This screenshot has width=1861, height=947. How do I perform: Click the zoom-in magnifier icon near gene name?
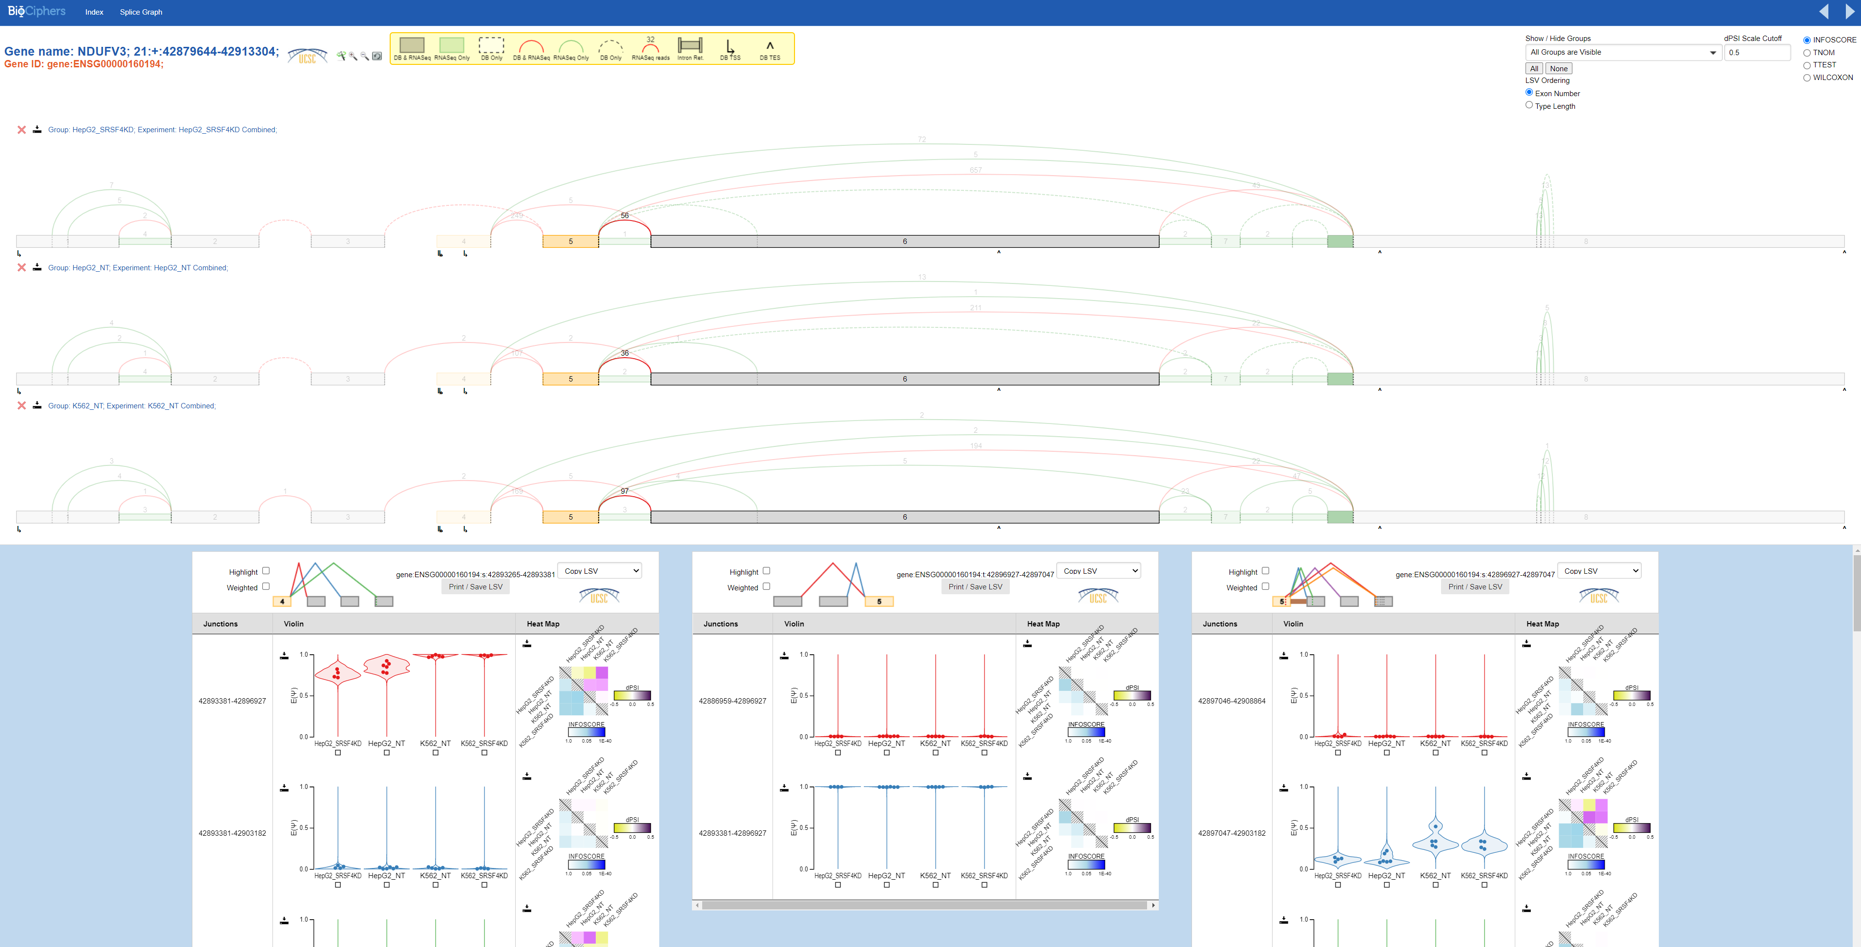click(353, 56)
